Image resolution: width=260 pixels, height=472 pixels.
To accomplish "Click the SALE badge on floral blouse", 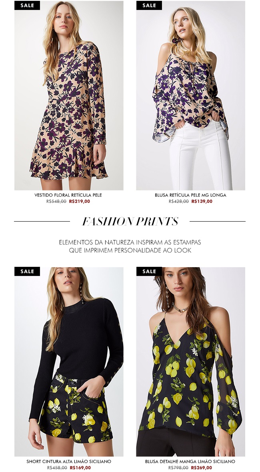I will pyautogui.click(x=149, y=6).
